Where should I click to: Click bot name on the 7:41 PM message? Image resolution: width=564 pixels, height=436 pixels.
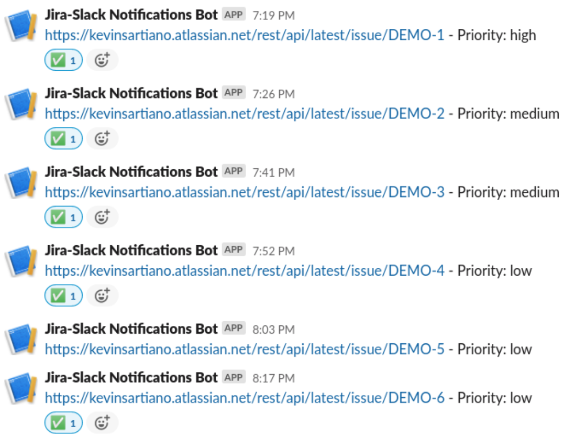[131, 172]
